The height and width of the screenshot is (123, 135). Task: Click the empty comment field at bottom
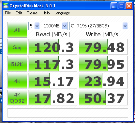pos(68,113)
